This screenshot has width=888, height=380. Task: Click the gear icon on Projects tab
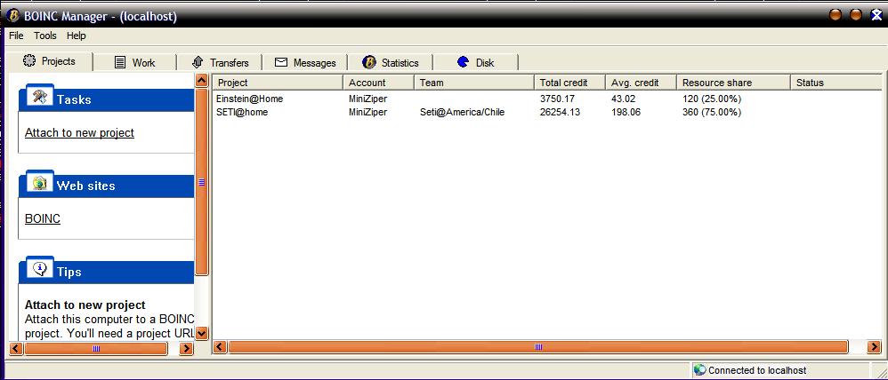29,61
